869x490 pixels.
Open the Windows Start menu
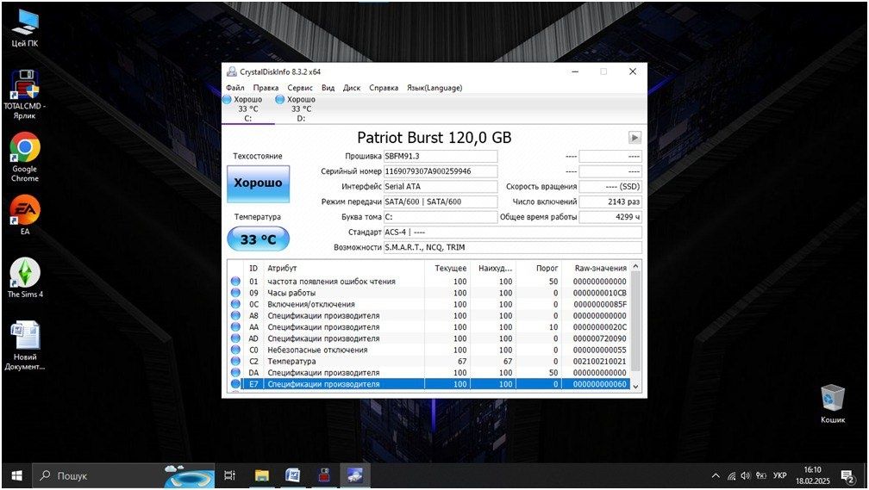pyautogui.click(x=16, y=475)
